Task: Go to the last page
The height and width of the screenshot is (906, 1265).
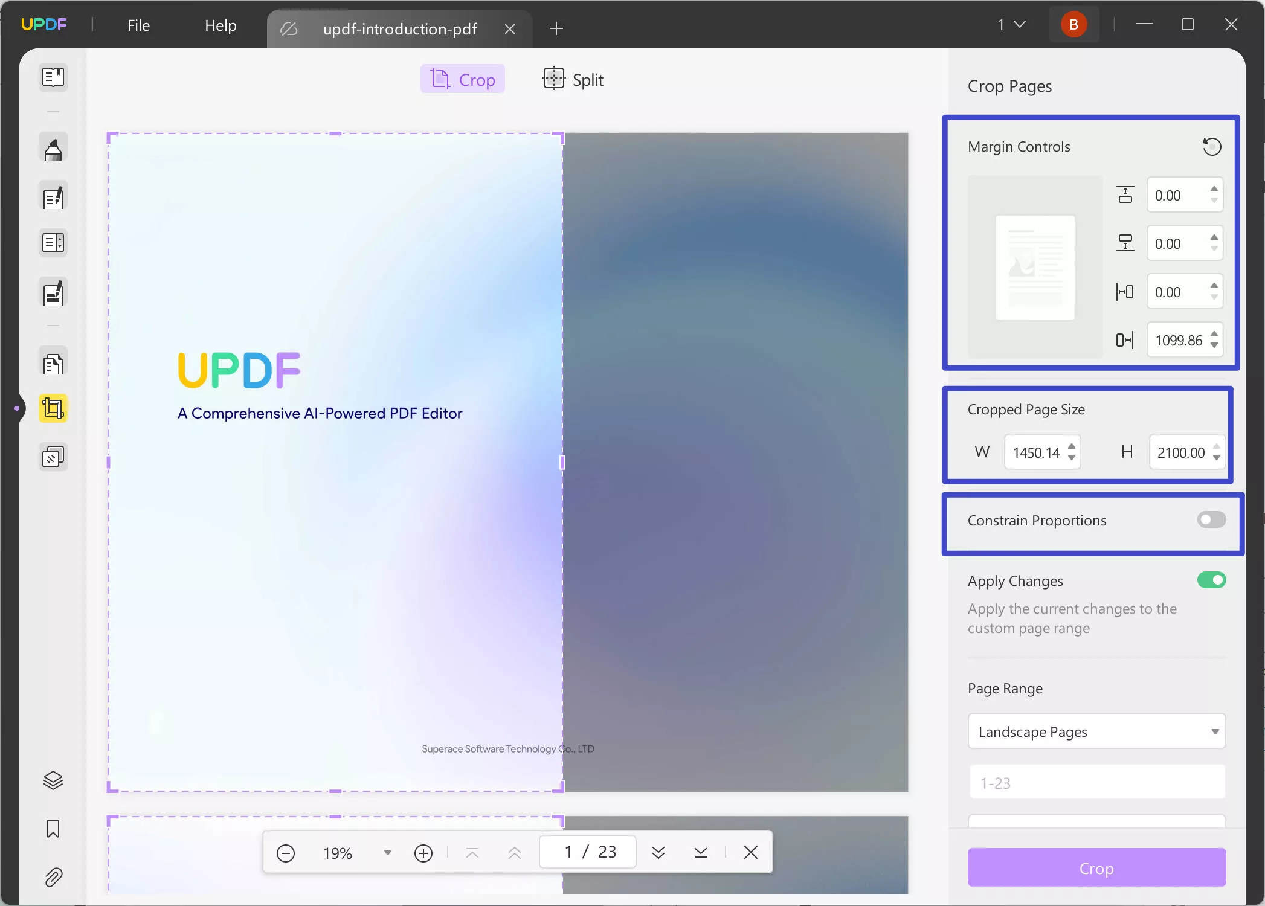Action: click(701, 853)
